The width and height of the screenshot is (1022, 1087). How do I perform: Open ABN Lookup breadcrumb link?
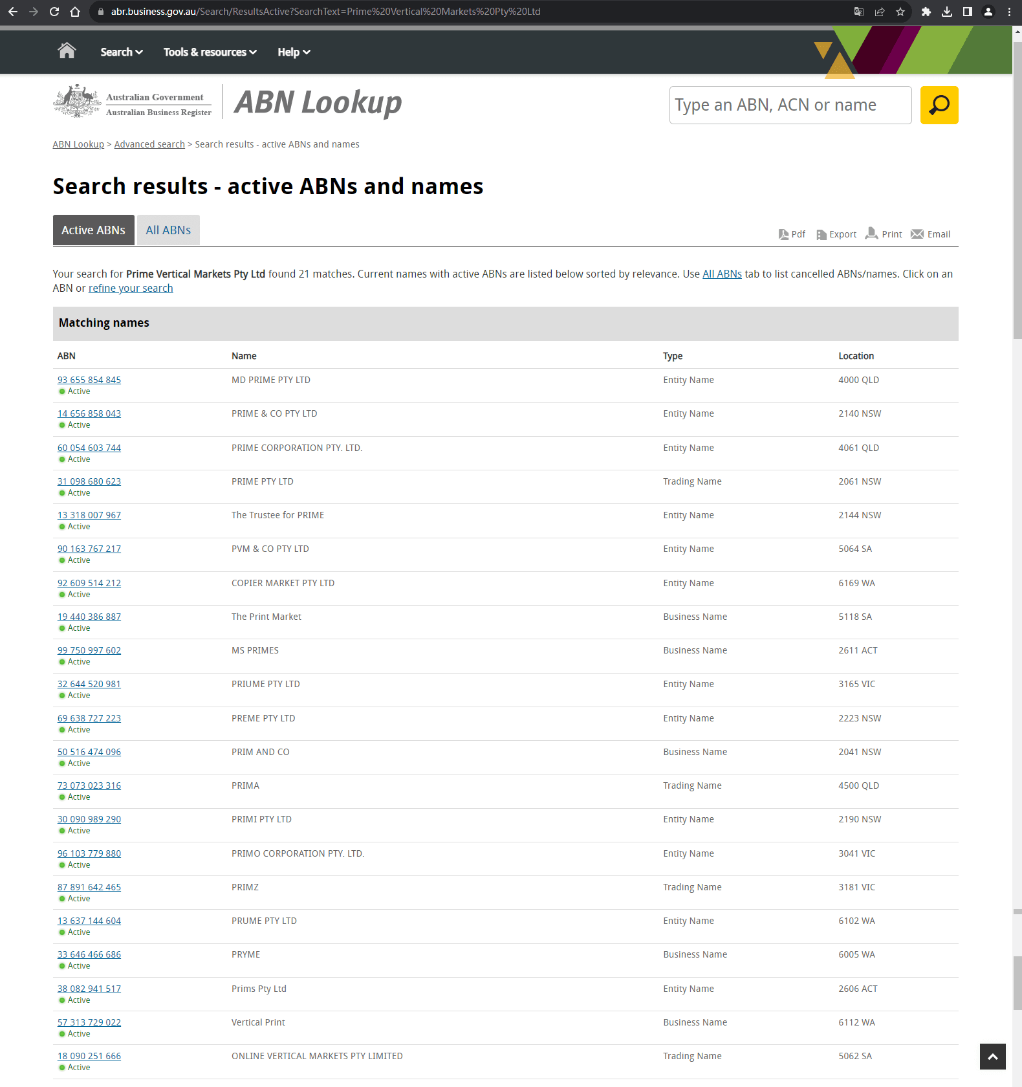click(78, 144)
